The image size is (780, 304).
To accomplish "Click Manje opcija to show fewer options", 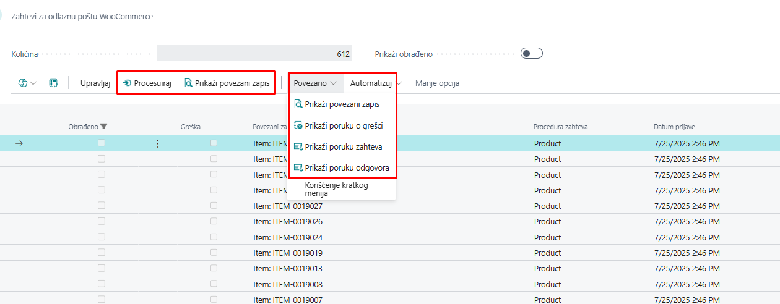I will tap(437, 83).
